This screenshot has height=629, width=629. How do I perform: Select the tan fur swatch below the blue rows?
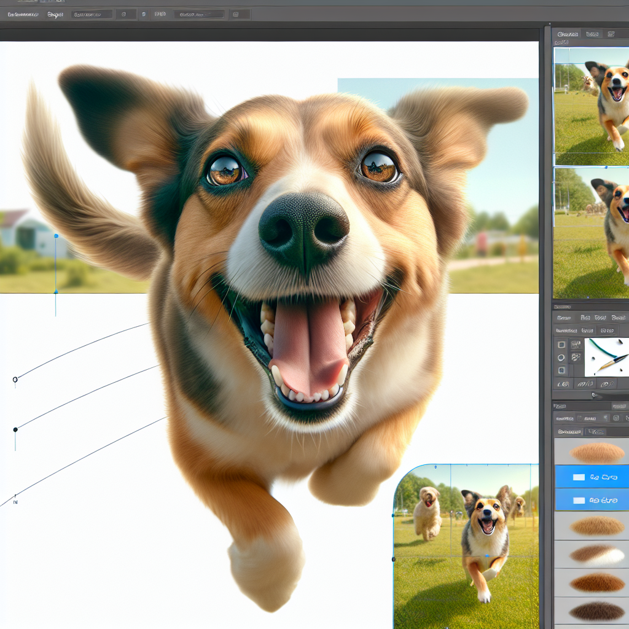coord(592,526)
